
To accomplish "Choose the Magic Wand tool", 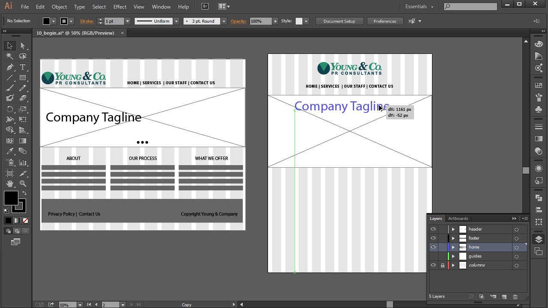I will point(10,56).
